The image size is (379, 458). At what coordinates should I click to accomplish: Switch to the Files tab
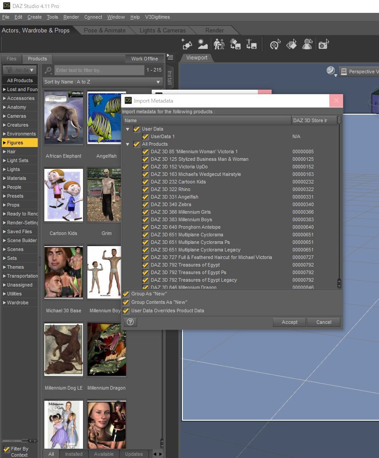(12, 59)
